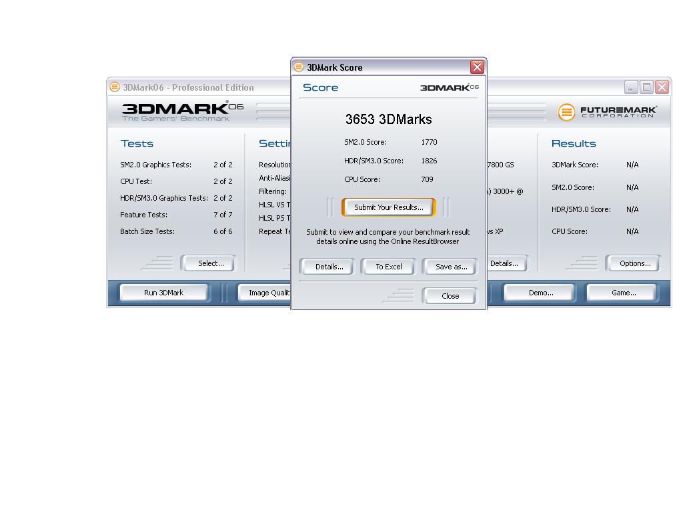The height and width of the screenshot is (512, 683).
Task: Click HDR/SM3.0 Graphics Tests label
Action: pyautogui.click(x=164, y=197)
